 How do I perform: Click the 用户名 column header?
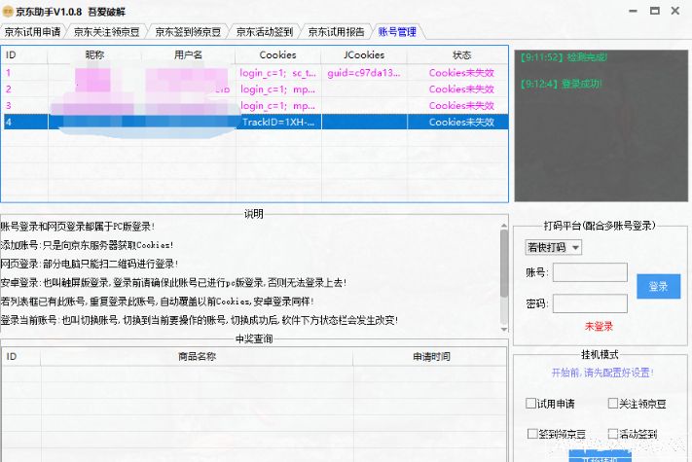[x=189, y=55]
